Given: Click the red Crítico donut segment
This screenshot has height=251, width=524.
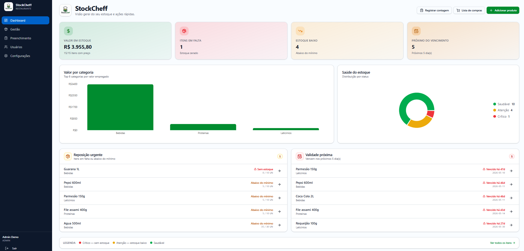Looking at the screenshot, I should pyautogui.click(x=431, y=114).
